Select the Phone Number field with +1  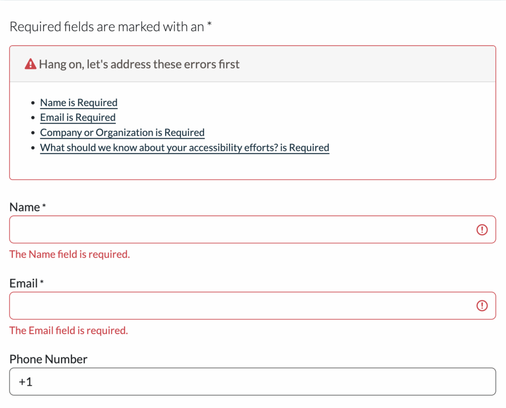[253, 381]
